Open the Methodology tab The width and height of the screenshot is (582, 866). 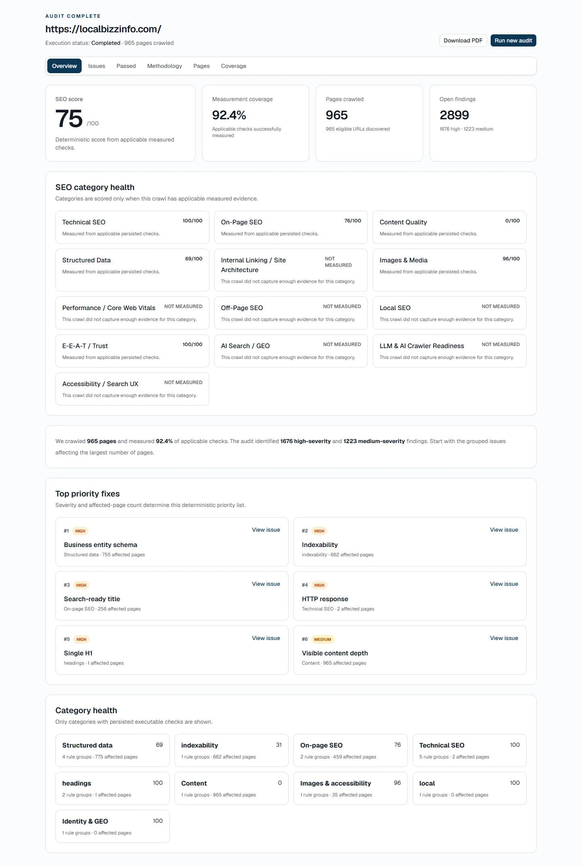[164, 66]
